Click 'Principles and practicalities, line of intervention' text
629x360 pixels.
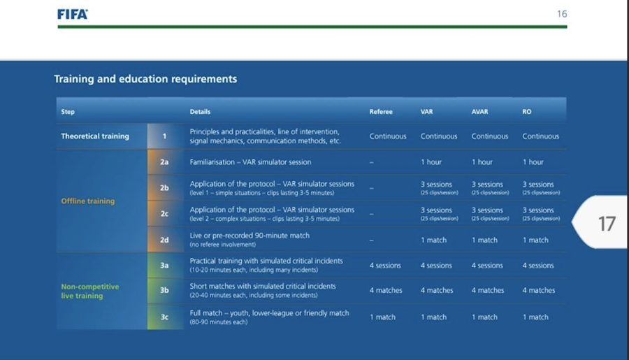(264, 131)
